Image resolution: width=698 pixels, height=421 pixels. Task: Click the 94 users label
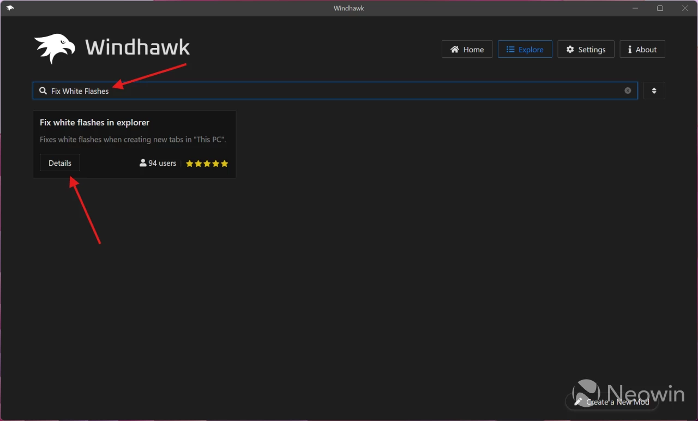click(x=162, y=163)
